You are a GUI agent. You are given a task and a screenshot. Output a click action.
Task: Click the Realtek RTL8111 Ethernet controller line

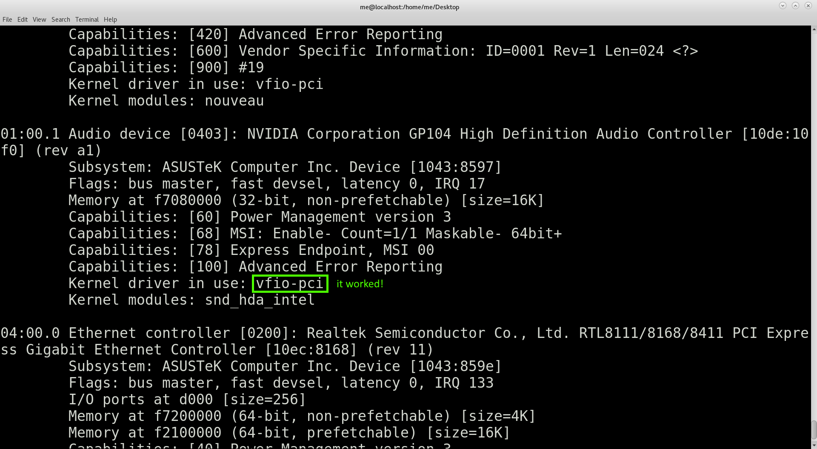pyautogui.click(x=404, y=333)
